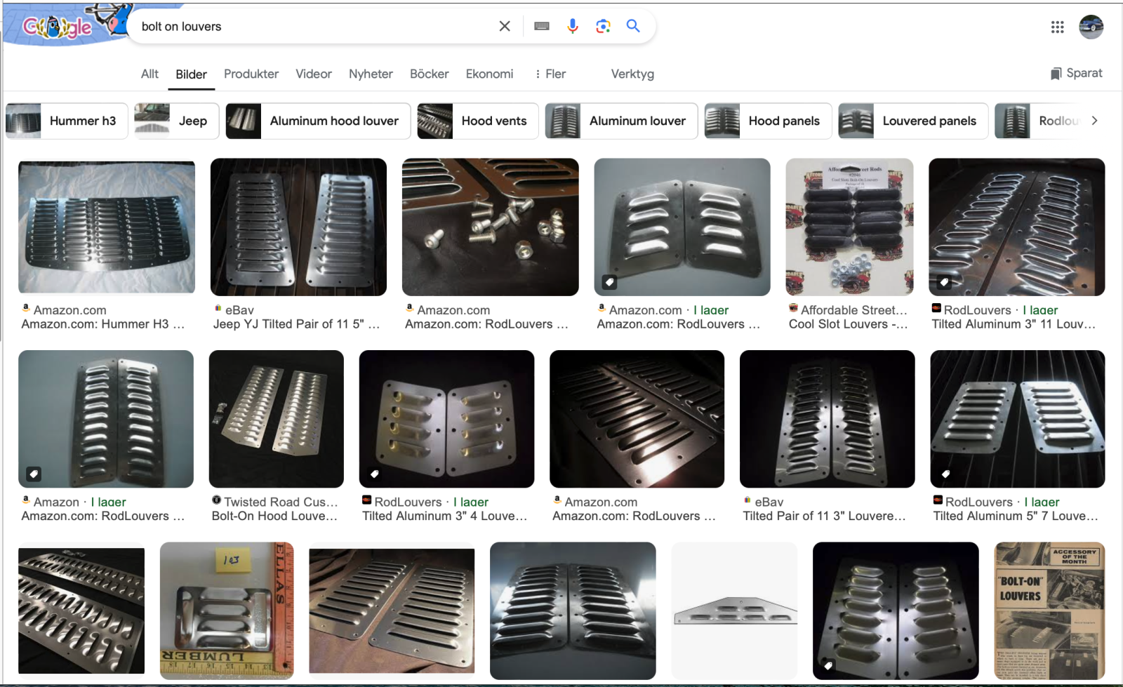This screenshot has height=687, width=1123.
Task: Click the search input field
Action: pos(309,27)
